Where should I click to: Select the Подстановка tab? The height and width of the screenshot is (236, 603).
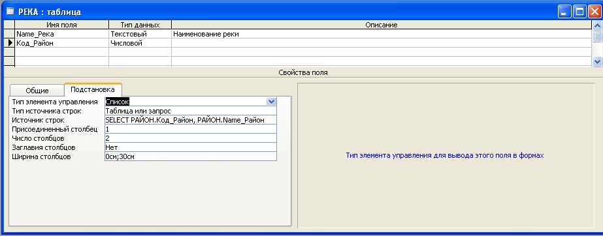[93, 89]
